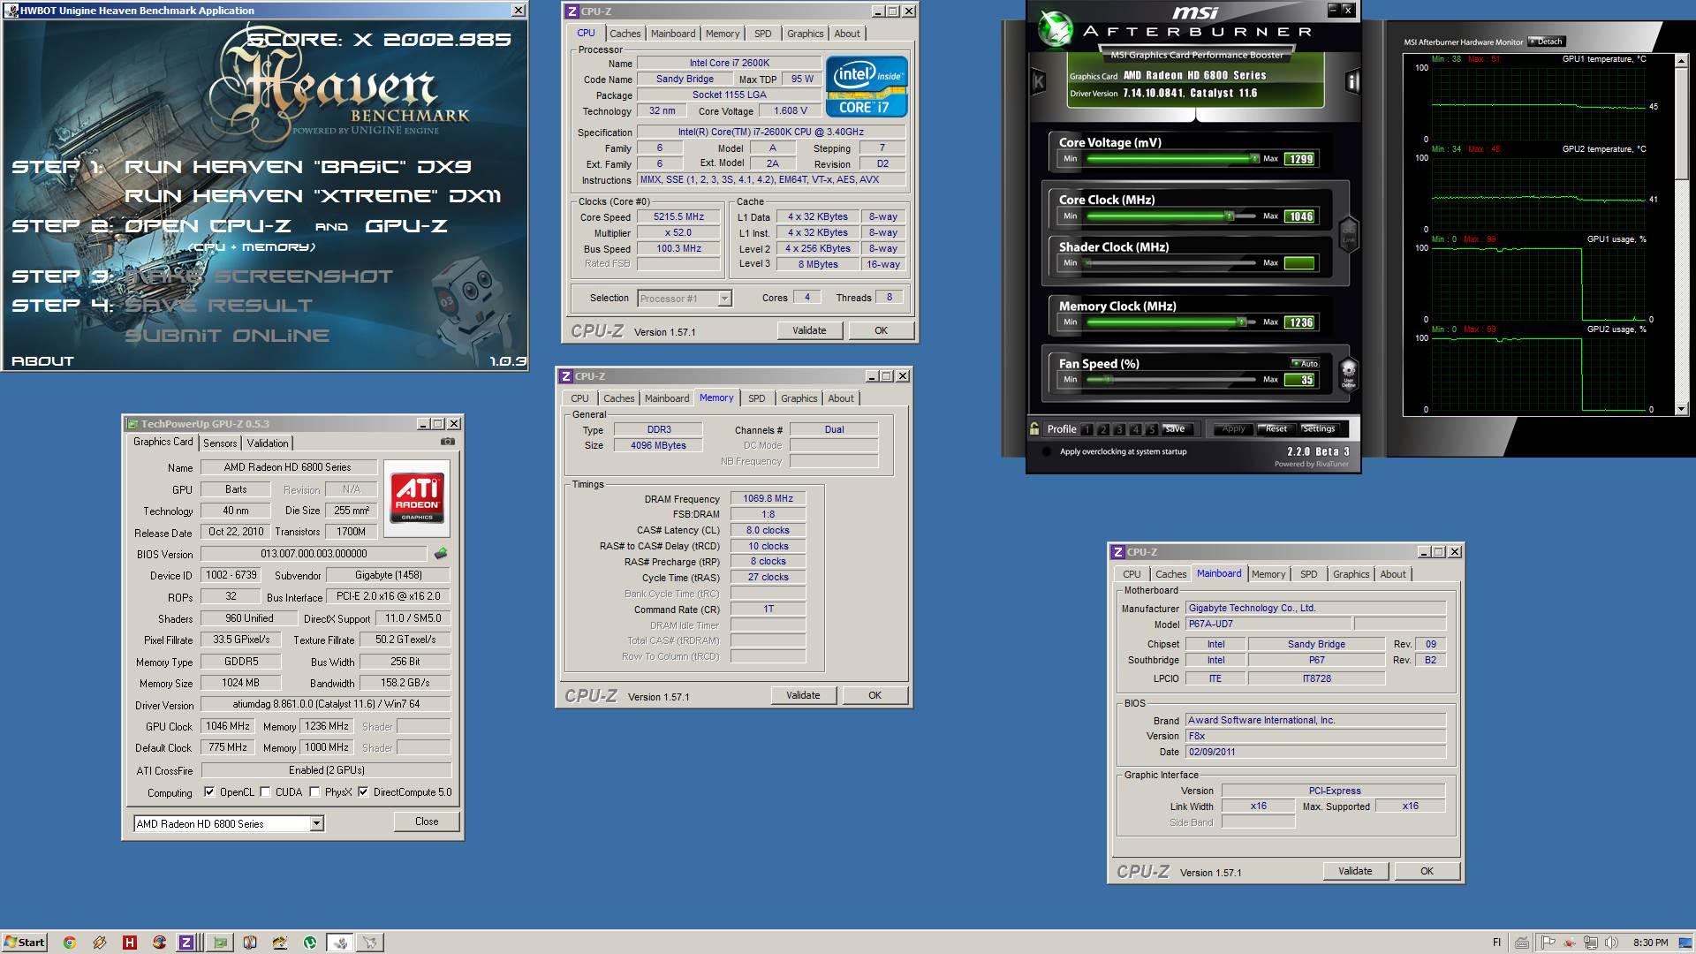Click the Fan Speed slider track
Screen dimensions: 1696x954
[1171, 380]
